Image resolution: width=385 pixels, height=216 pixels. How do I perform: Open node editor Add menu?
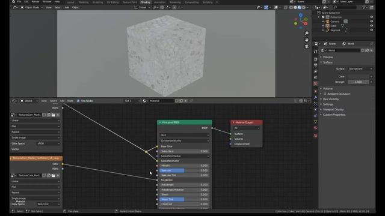[x=62, y=101]
